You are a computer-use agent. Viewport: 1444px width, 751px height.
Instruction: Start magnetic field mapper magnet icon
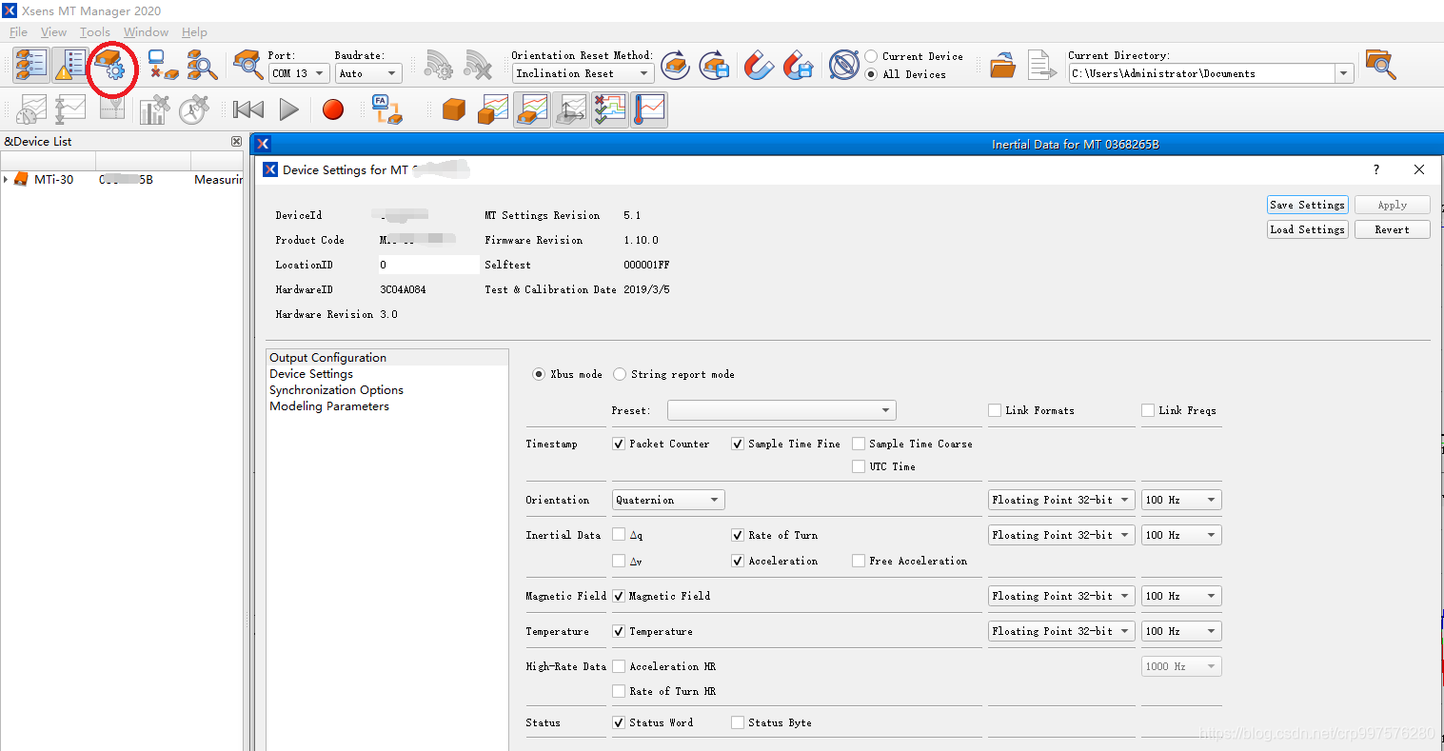759,66
